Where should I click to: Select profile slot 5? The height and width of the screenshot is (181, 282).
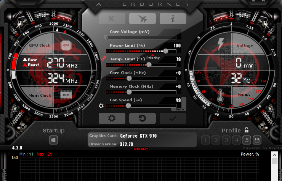coord(247,140)
